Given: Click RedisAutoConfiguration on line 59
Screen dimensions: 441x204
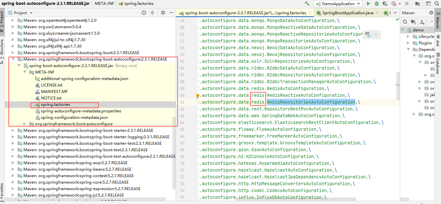Looking at the screenshot, I should tap(296, 89).
